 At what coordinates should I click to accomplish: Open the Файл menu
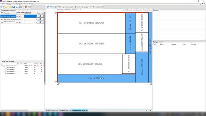pyautogui.click(x=3, y=4)
